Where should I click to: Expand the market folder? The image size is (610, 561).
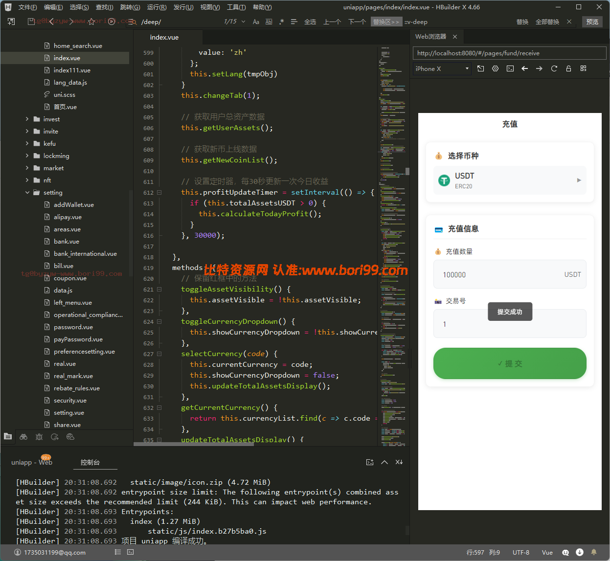coord(27,168)
